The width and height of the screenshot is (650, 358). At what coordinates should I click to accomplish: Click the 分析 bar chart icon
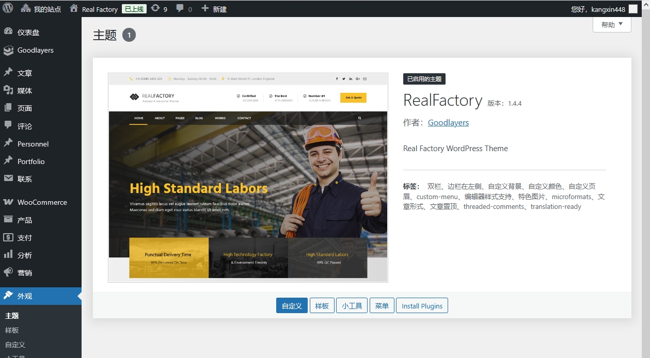(8, 255)
